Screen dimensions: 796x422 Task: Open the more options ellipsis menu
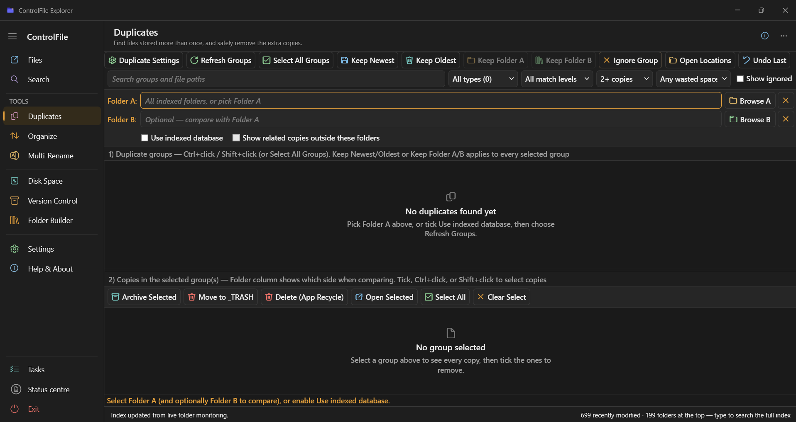coord(784,36)
